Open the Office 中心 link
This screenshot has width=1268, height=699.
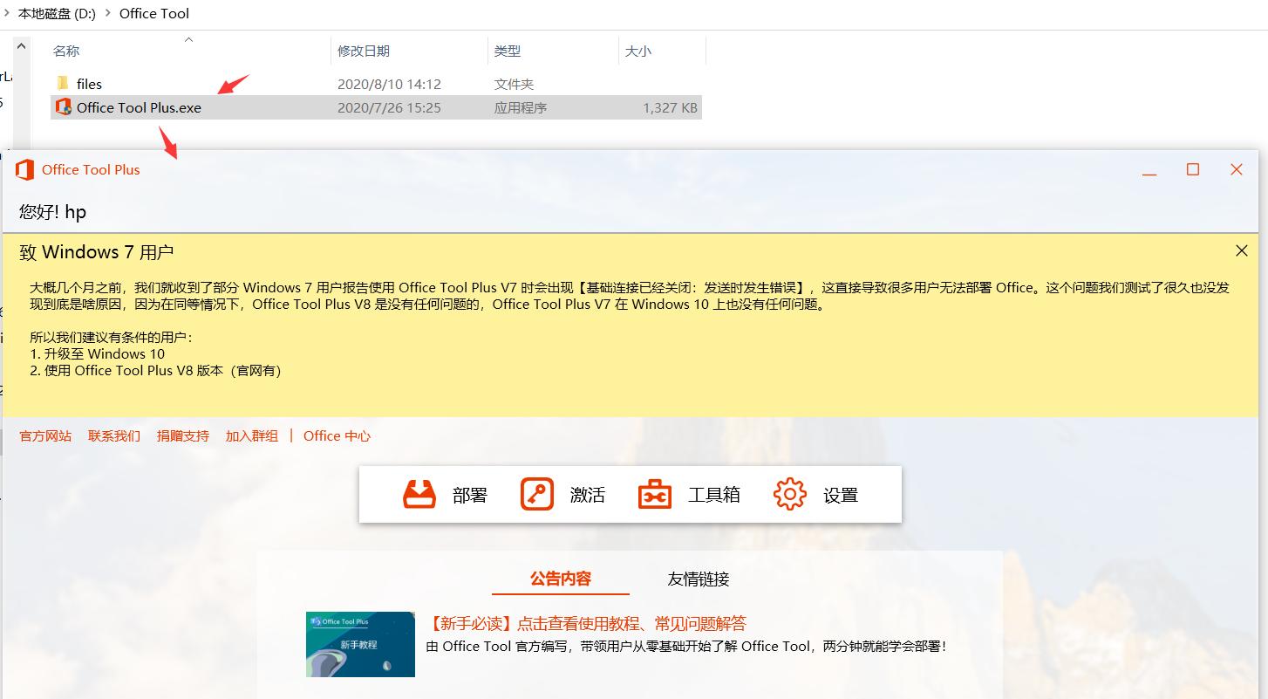[337, 435]
